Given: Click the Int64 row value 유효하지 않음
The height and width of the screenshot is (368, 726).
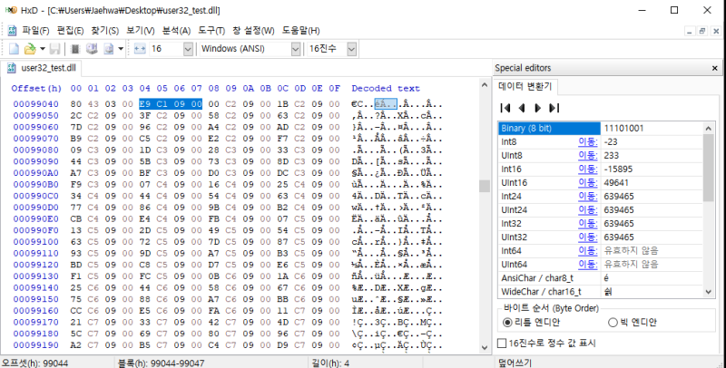Looking at the screenshot, I should 631,250.
